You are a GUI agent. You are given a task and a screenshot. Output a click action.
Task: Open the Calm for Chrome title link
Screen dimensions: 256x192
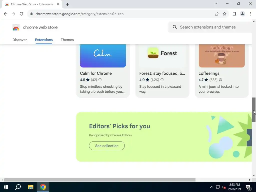pyautogui.click(x=96, y=73)
